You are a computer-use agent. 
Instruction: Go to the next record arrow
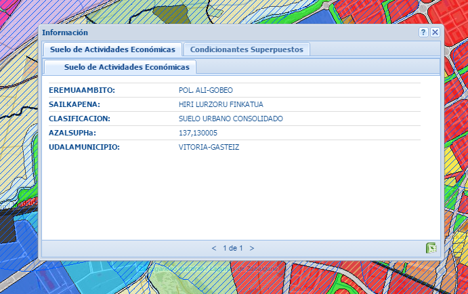point(252,248)
